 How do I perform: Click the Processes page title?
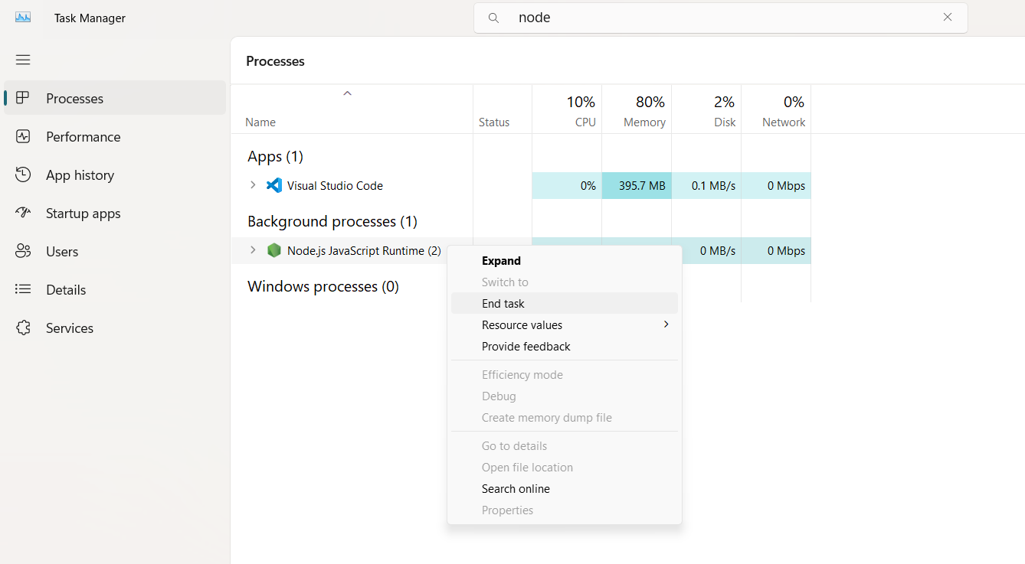pos(275,61)
